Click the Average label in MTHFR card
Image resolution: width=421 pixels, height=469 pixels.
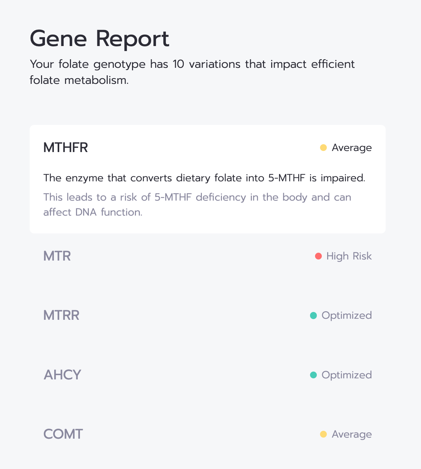(351, 148)
